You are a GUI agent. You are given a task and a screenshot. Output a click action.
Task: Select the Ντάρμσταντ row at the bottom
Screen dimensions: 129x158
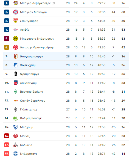click(66, 154)
